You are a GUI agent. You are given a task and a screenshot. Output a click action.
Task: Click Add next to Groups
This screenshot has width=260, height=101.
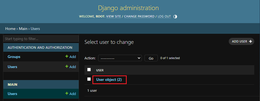tap(71, 57)
